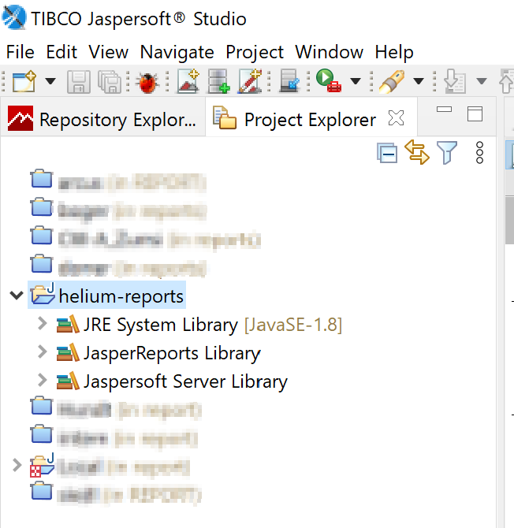Open the New wizard dropdown arrow
Image resolution: width=514 pixels, height=528 pixels.
click(50, 81)
